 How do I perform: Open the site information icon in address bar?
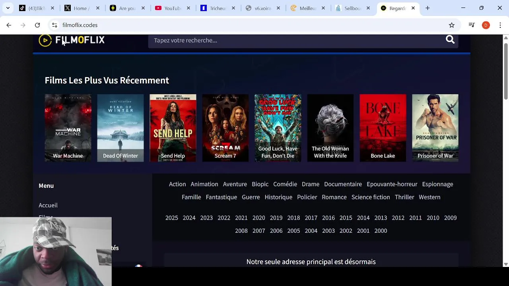click(54, 25)
